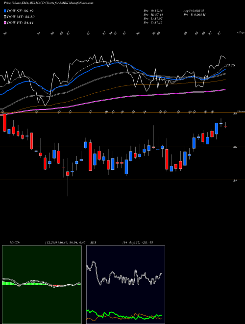Click the '<Tops' label at right edge

(241, 33)
